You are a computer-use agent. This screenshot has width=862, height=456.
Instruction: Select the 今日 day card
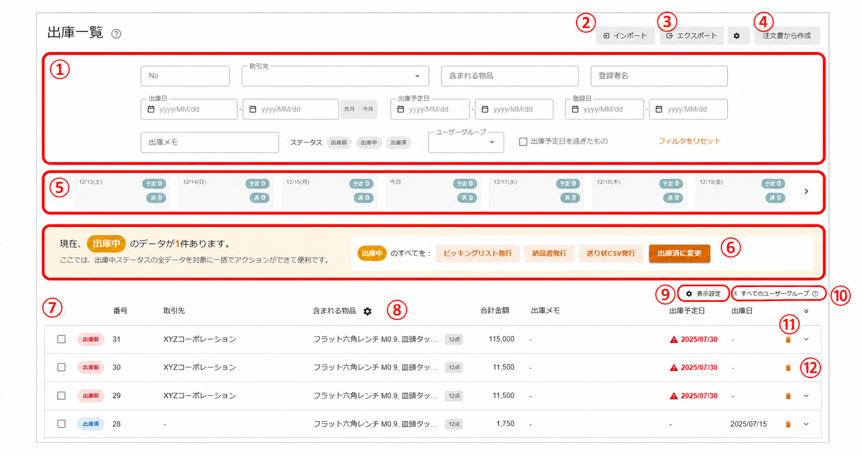click(433, 191)
